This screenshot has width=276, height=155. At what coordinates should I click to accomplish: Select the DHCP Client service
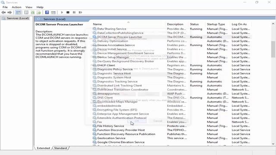tap(172, 65)
